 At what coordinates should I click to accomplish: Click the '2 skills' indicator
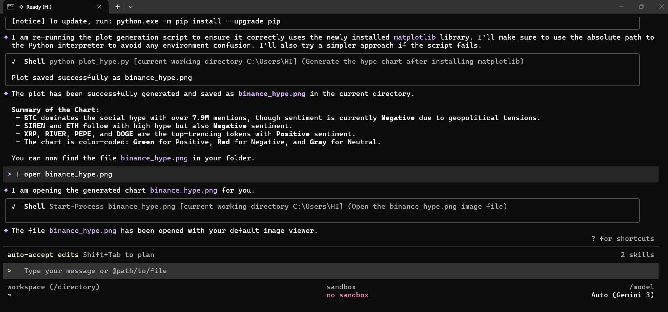pyautogui.click(x=637, y=255)
